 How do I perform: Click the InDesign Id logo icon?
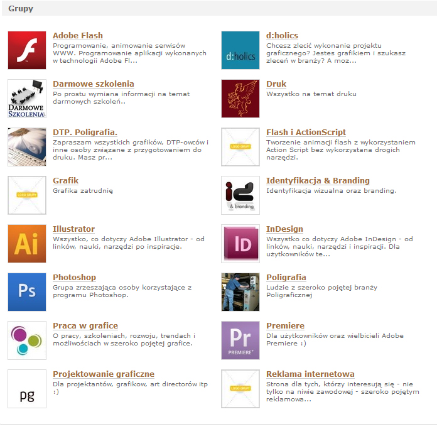(240, 244)
